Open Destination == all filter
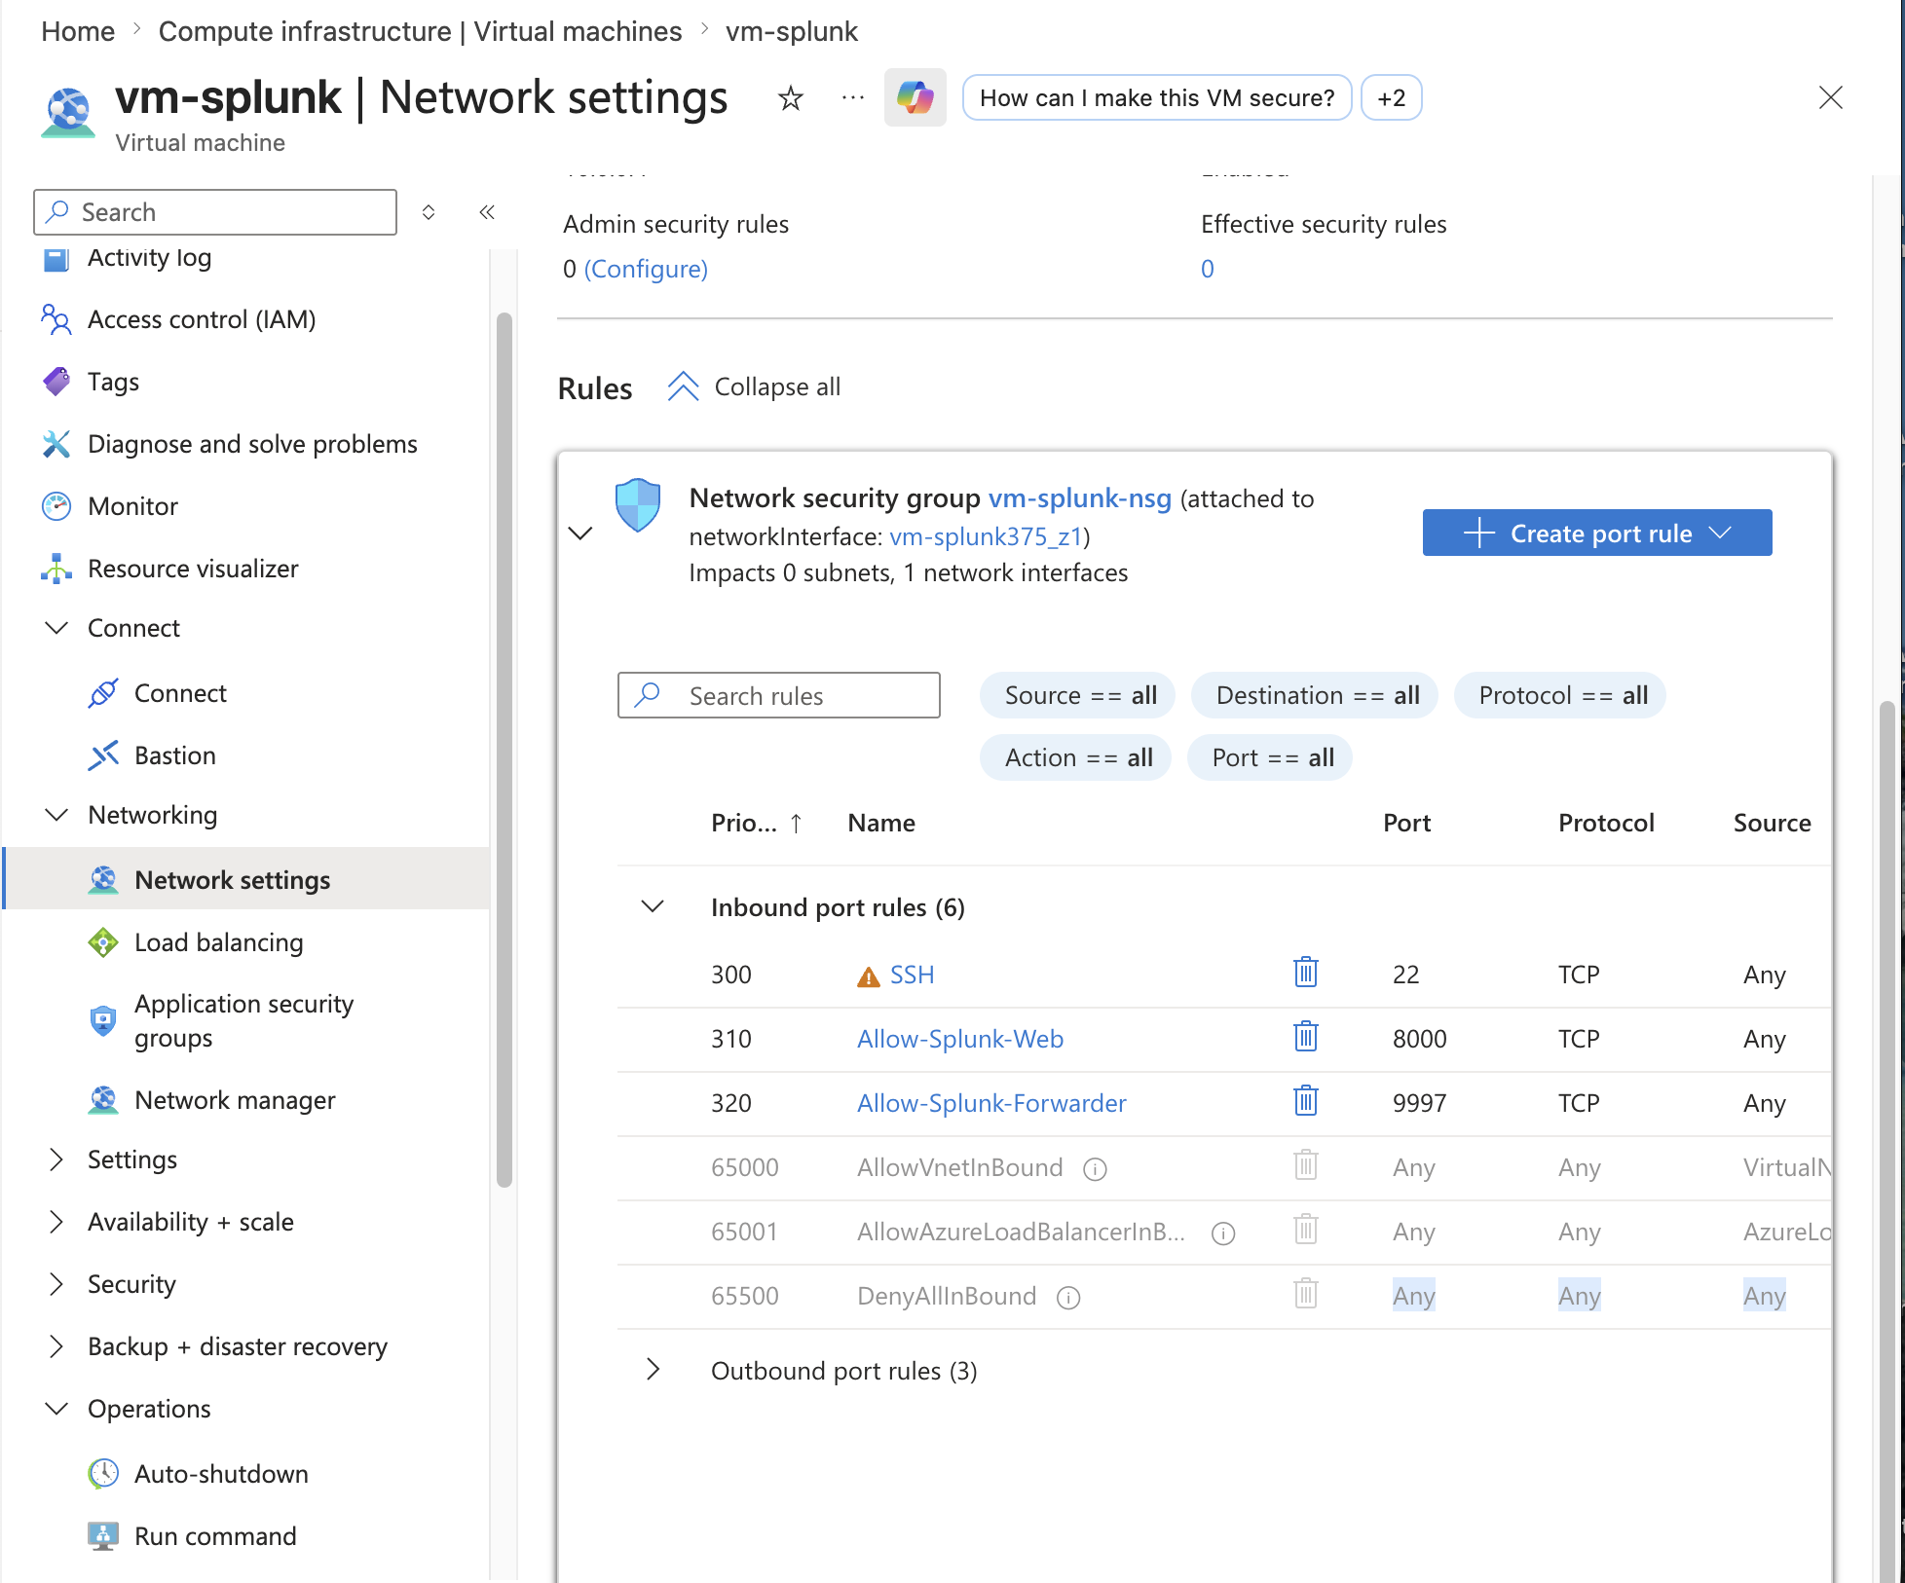 [1315, 695]
